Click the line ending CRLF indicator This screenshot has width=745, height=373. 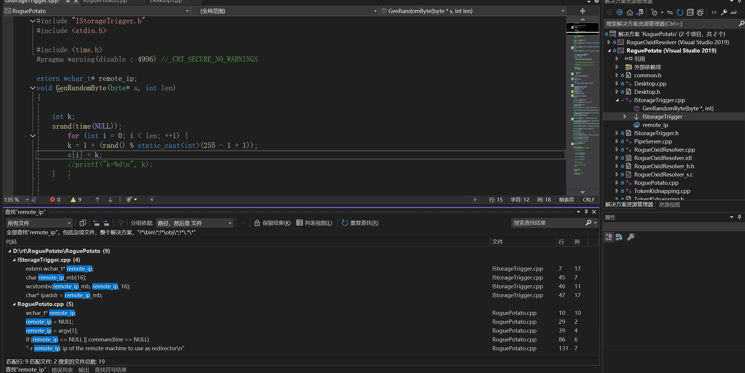coord(589,200)
